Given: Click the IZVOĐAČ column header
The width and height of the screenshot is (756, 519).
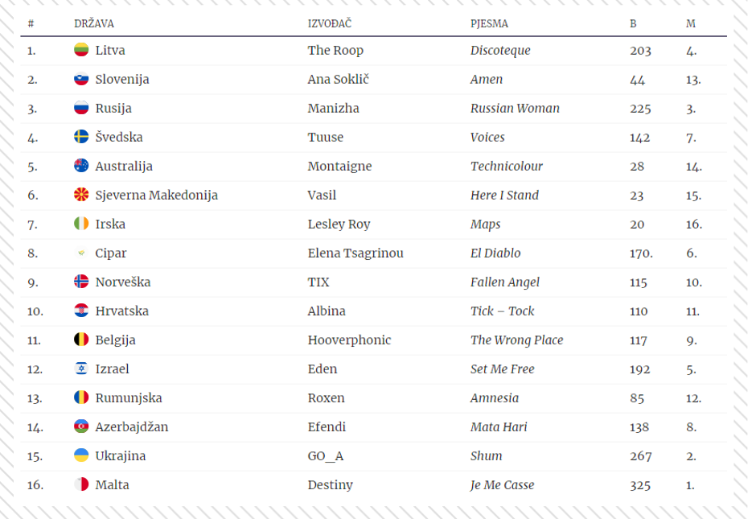Looking at the screenshot, I should (330, 23).
